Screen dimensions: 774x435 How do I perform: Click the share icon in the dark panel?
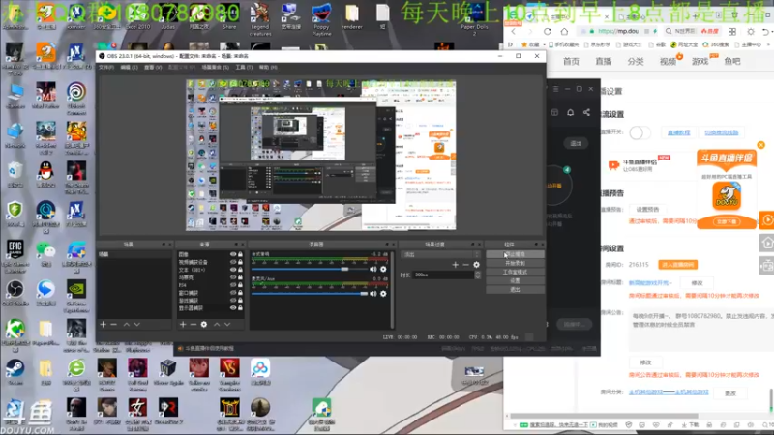[586, 112]
